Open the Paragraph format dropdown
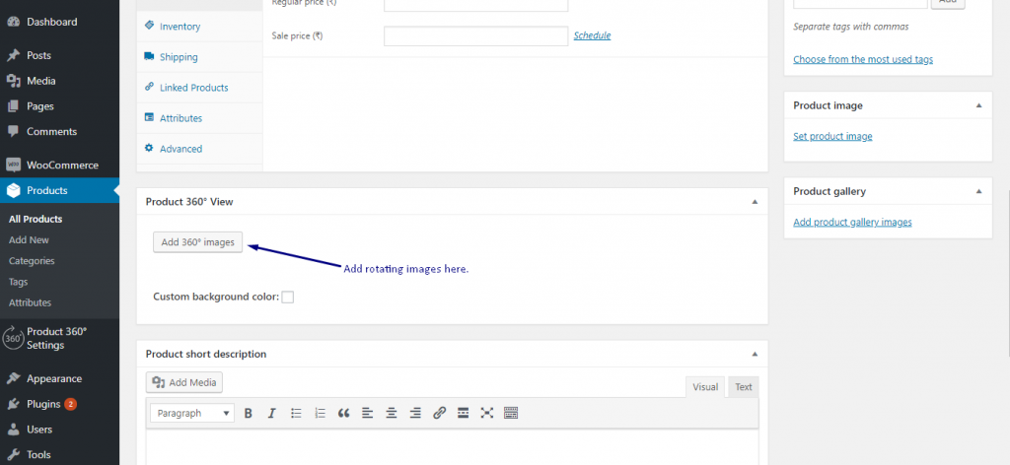This screenshot has height=465, width=1010. pos(192,413)
